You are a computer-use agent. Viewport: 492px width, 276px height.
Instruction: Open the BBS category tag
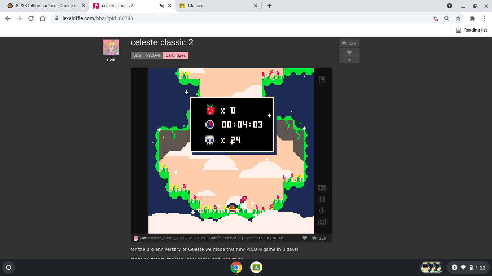point(137,55)
